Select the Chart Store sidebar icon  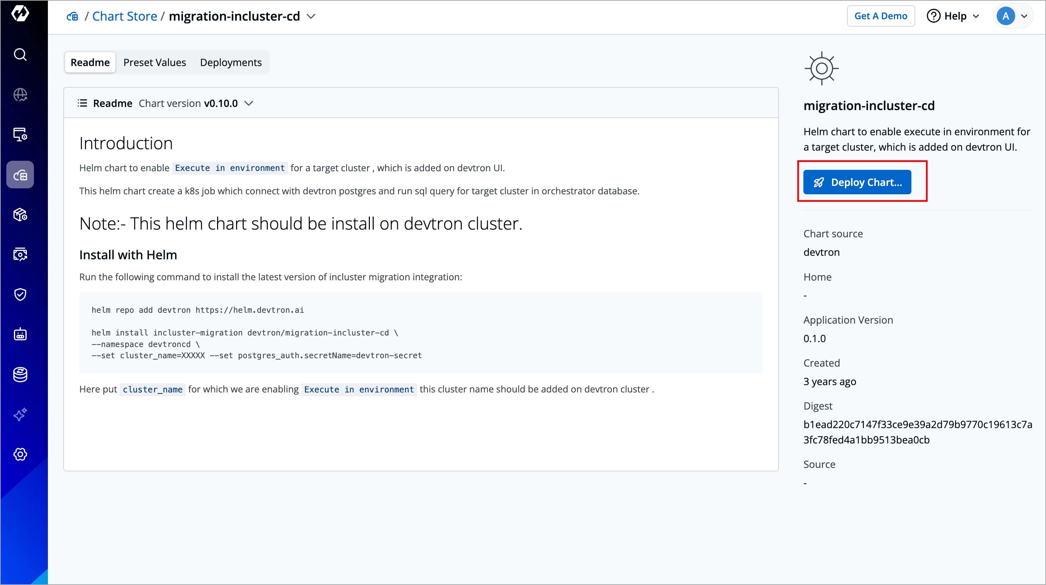point(20,175)
